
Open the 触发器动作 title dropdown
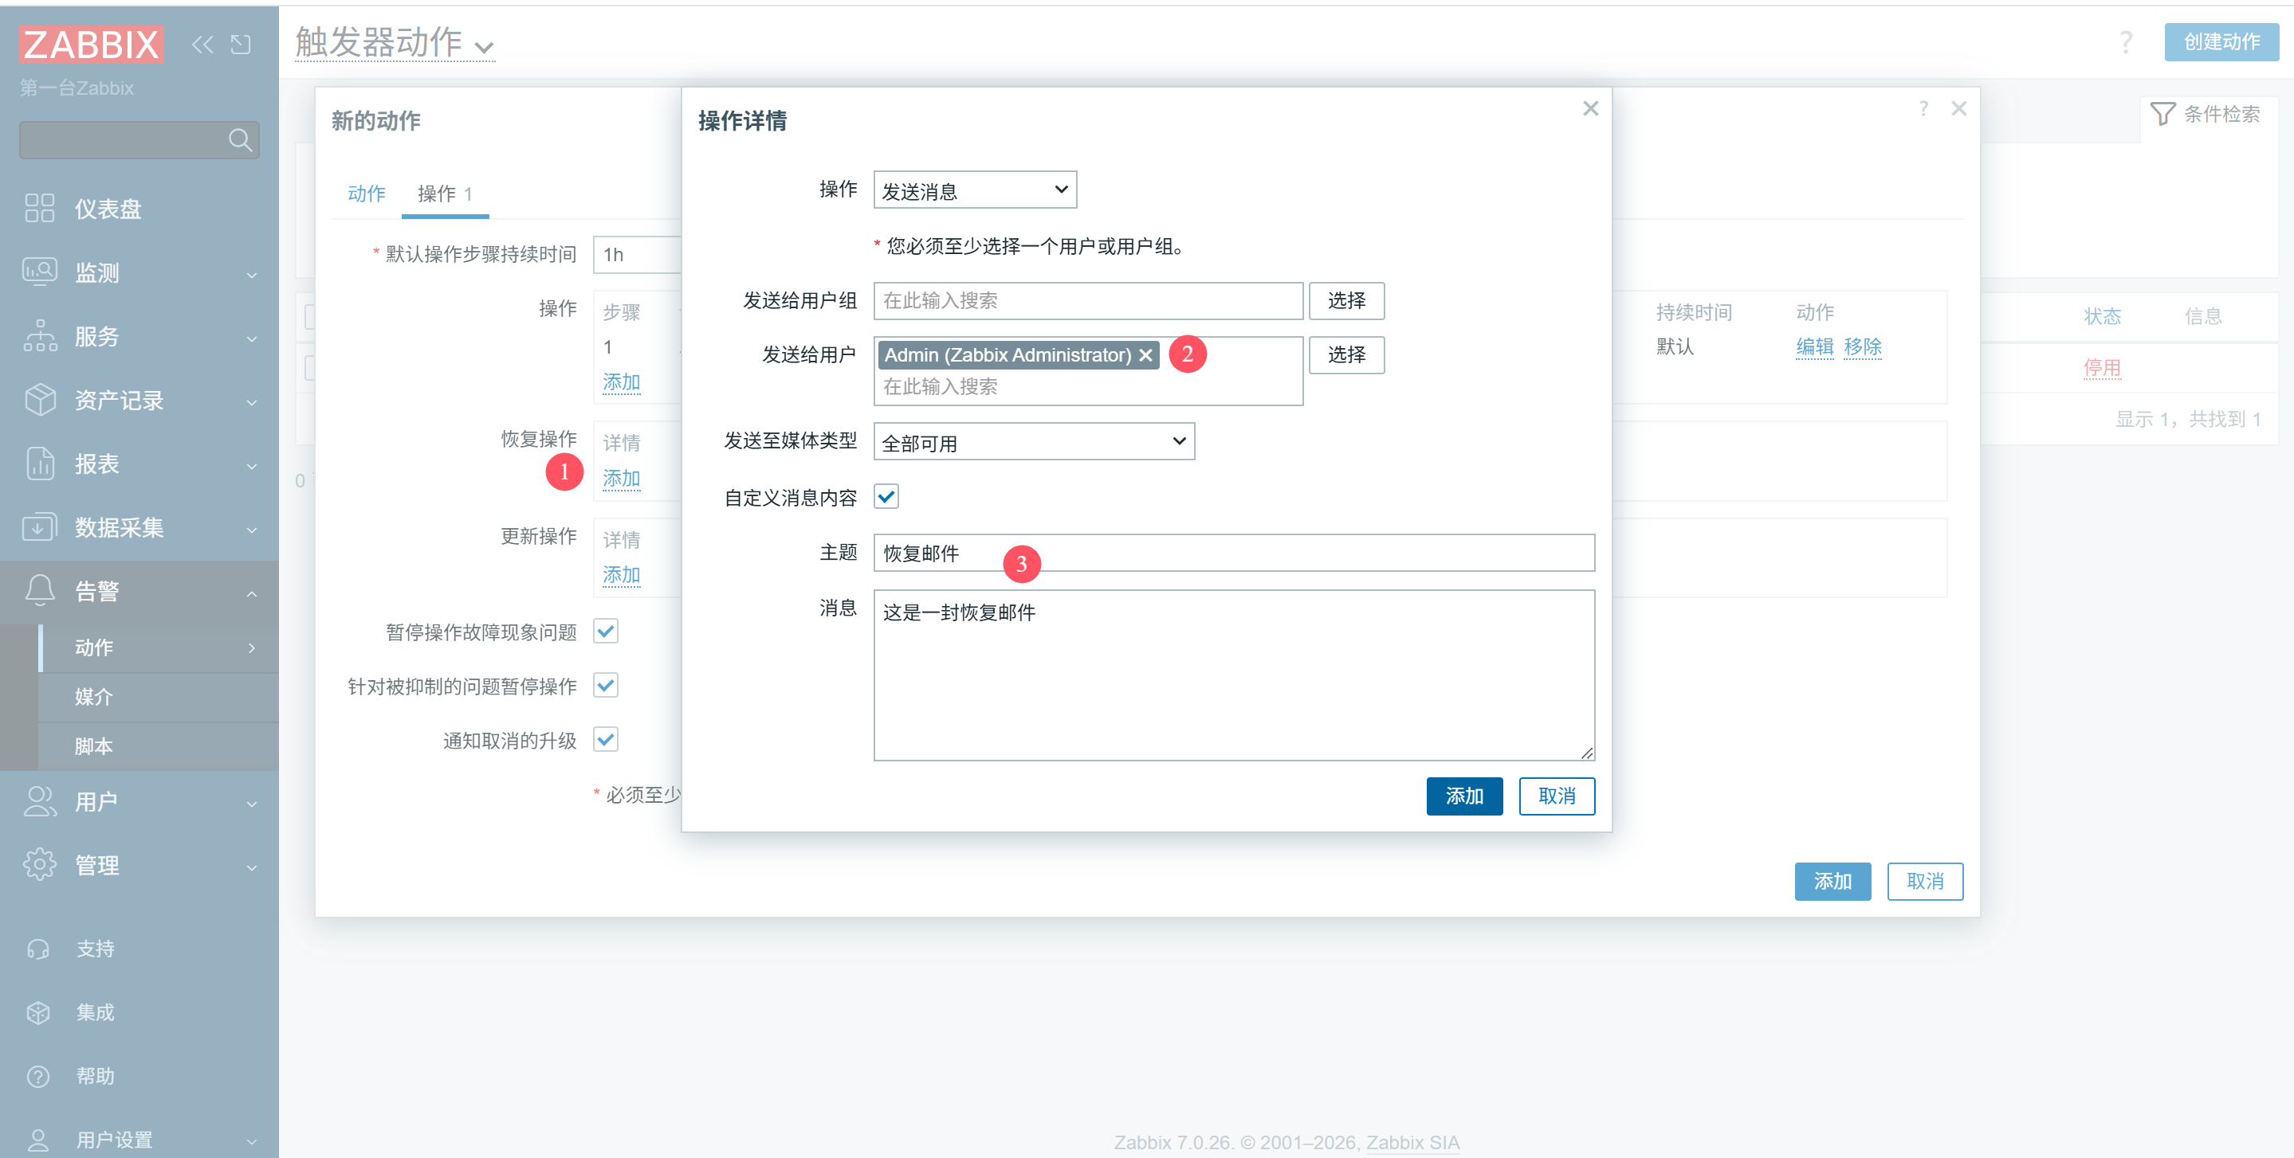point(395,43)
